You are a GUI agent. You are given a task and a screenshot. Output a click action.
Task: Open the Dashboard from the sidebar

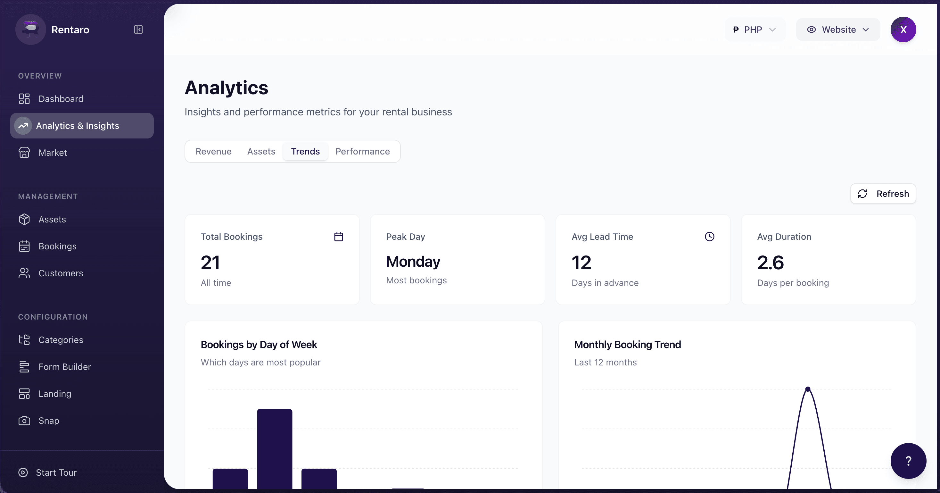tap(60, 99)
